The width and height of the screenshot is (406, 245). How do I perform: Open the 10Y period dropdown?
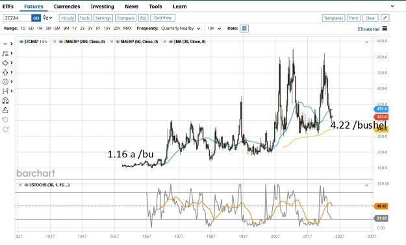click(214, 29)
